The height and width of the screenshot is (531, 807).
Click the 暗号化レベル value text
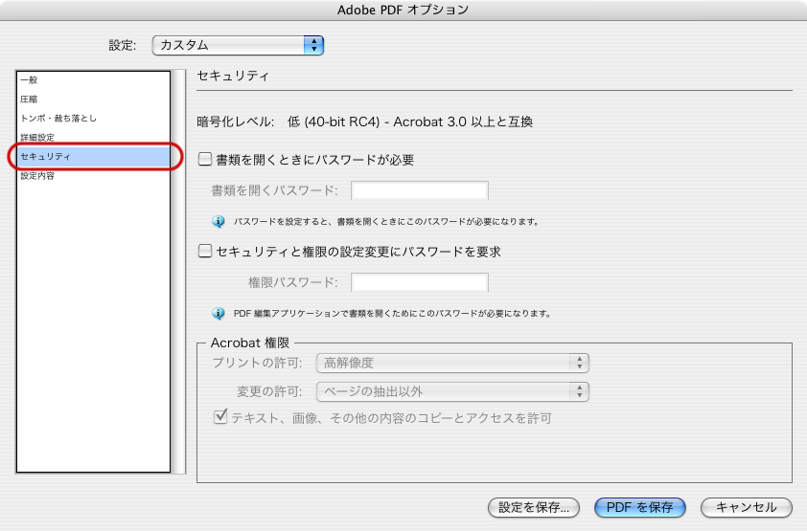tap(410, 122)
